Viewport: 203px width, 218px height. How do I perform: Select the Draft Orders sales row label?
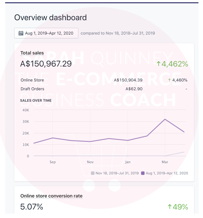32,89
